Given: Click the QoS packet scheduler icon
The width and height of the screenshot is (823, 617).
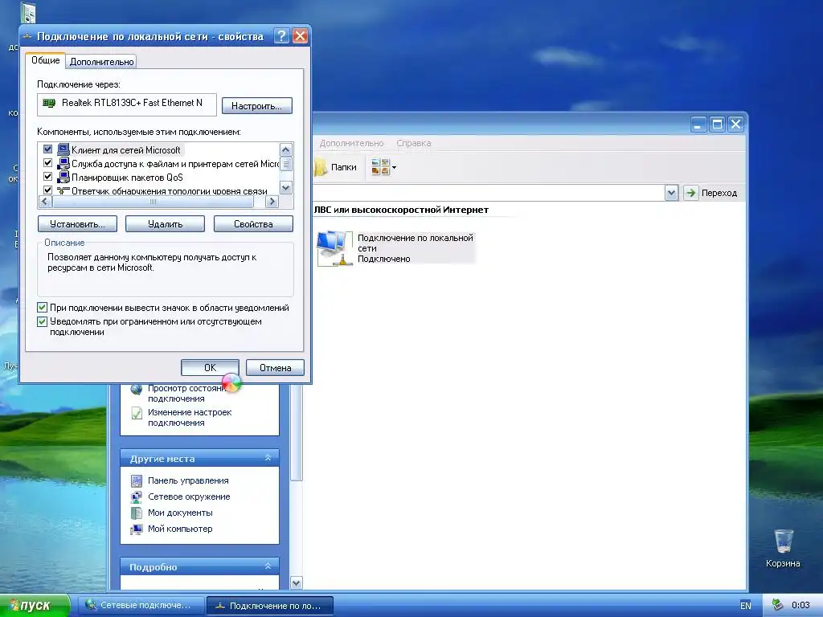Looking at the screenshot, I should pos(63,177).
